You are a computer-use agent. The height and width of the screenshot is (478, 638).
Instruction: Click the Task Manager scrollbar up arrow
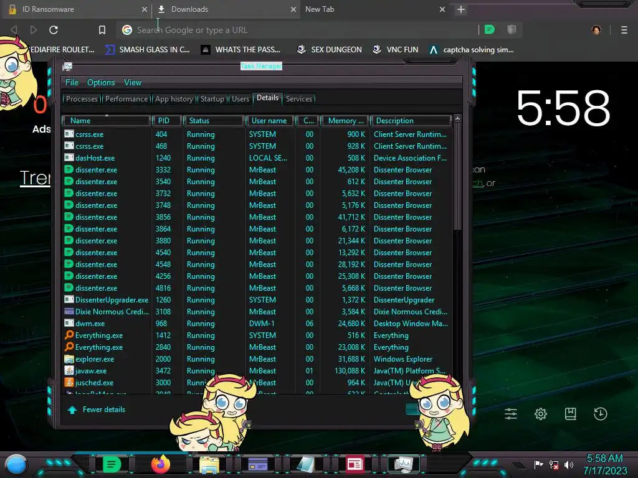tap(457, 119)
